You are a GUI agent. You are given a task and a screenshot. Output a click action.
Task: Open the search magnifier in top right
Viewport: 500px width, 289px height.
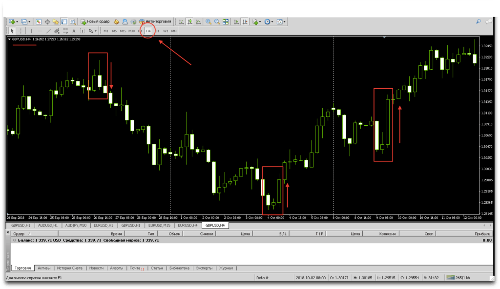click(478, 22)
